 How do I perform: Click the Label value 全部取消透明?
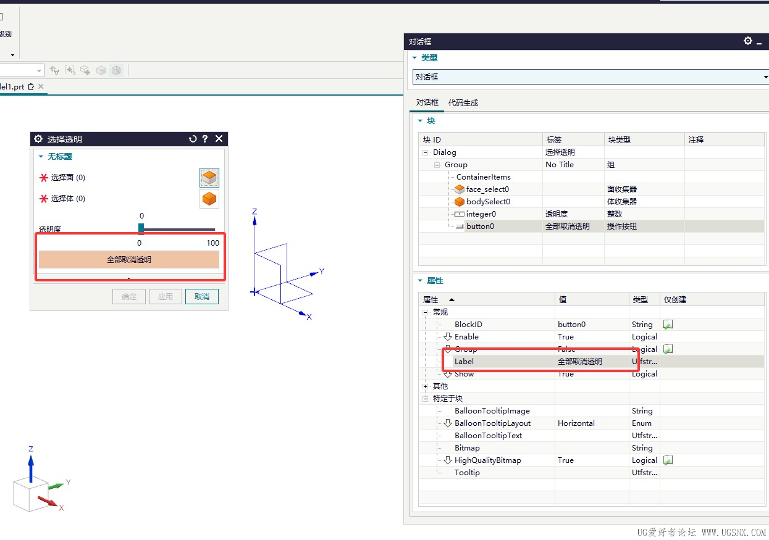tap(579, 362)
